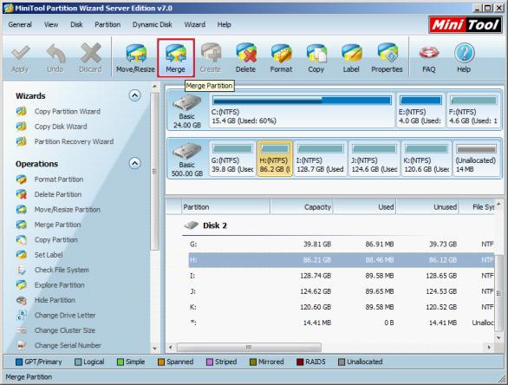Click the Used column header

364,207
